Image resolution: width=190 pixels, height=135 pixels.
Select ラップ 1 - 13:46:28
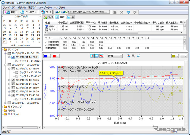[30, 99]
